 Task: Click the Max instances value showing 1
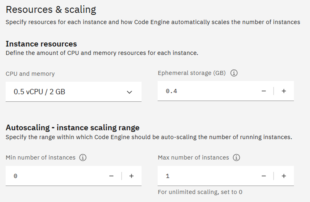point(167,176)
